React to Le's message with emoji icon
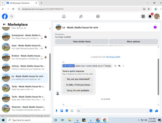The height and width of the screenshot is (123, 162). pos(115,66)
